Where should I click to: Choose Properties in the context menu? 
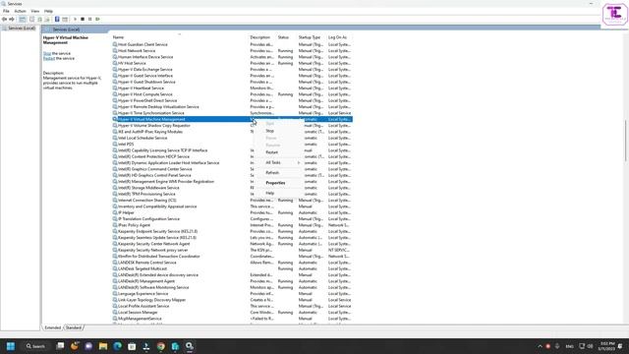pyautogui.click(x=275, y=183)
